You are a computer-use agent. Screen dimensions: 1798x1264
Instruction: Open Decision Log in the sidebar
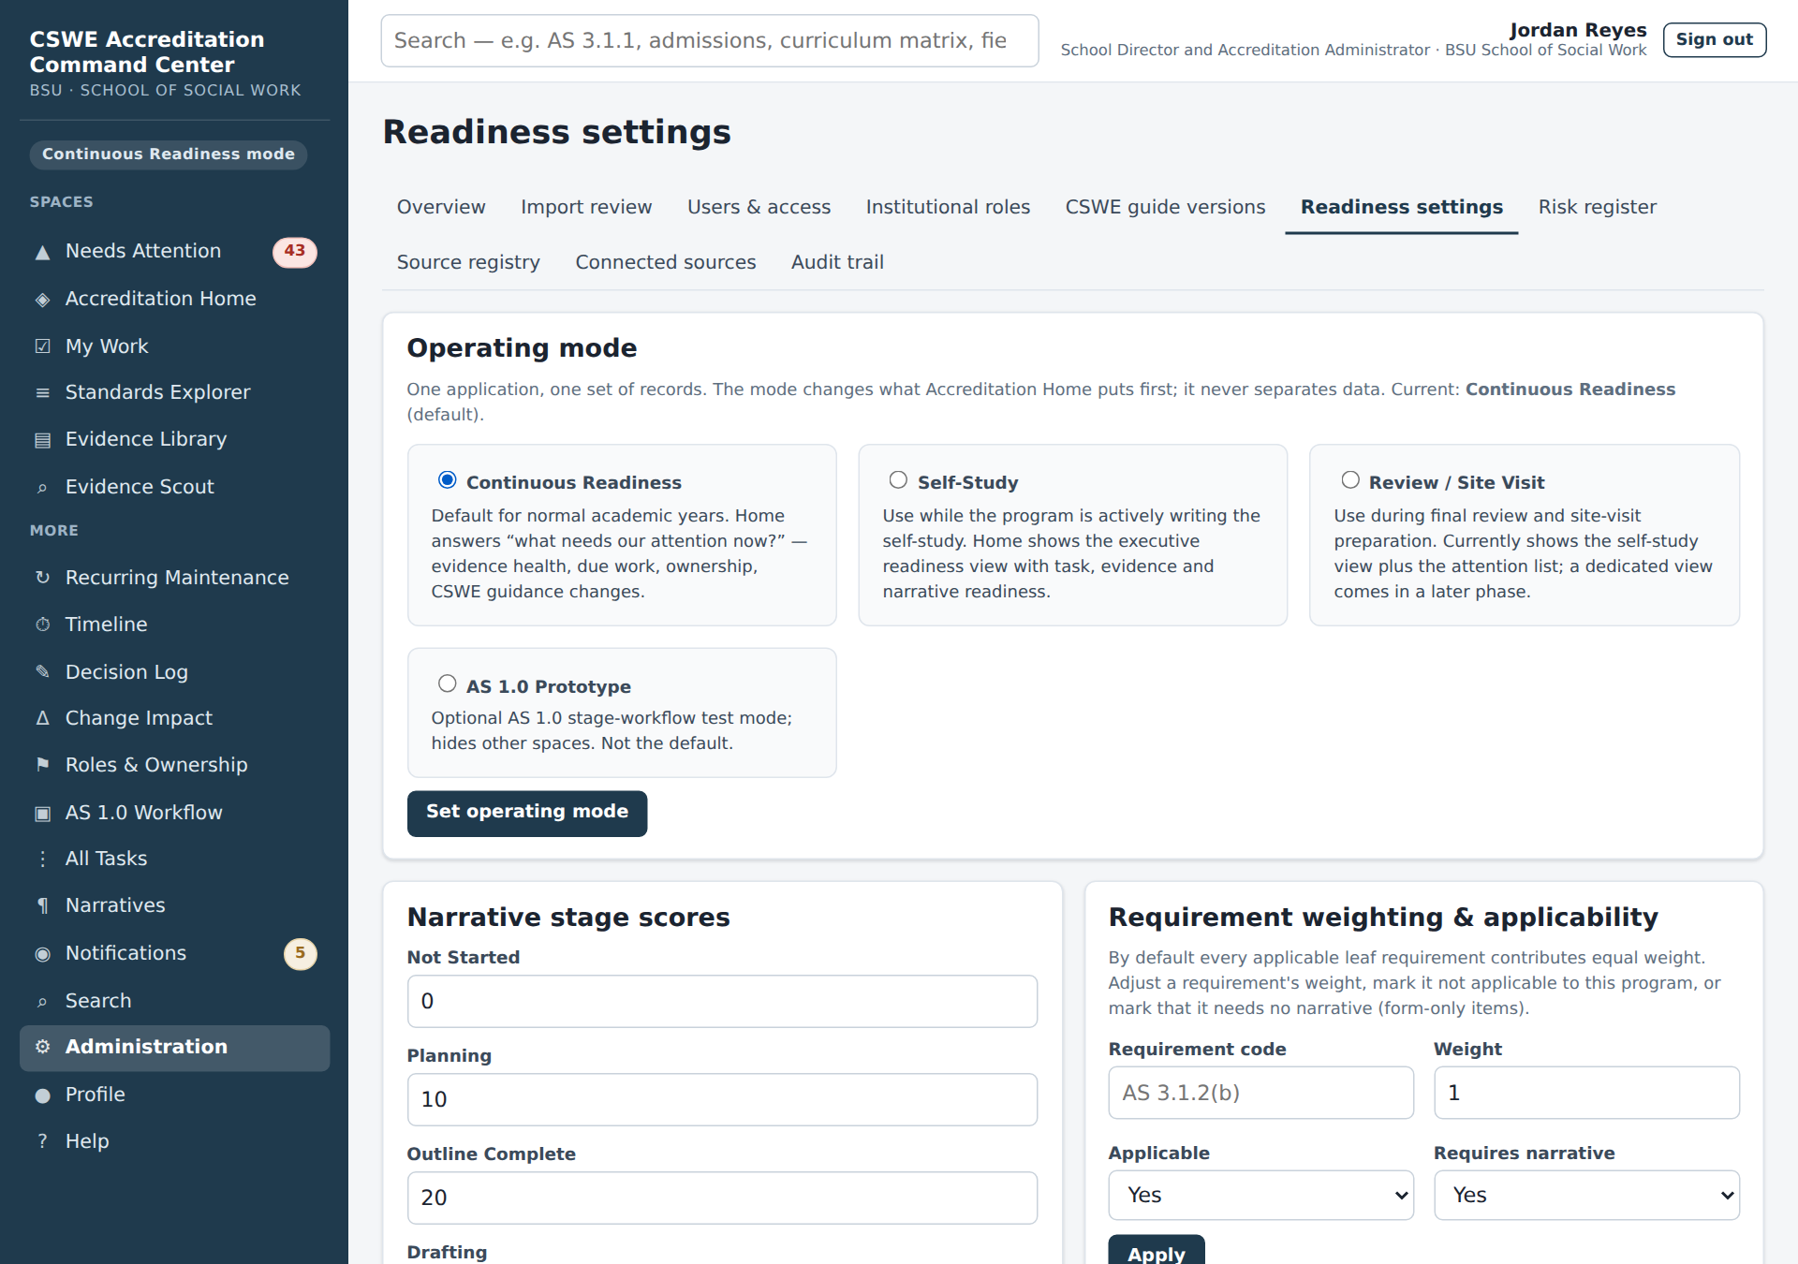[x=174, y=672]
